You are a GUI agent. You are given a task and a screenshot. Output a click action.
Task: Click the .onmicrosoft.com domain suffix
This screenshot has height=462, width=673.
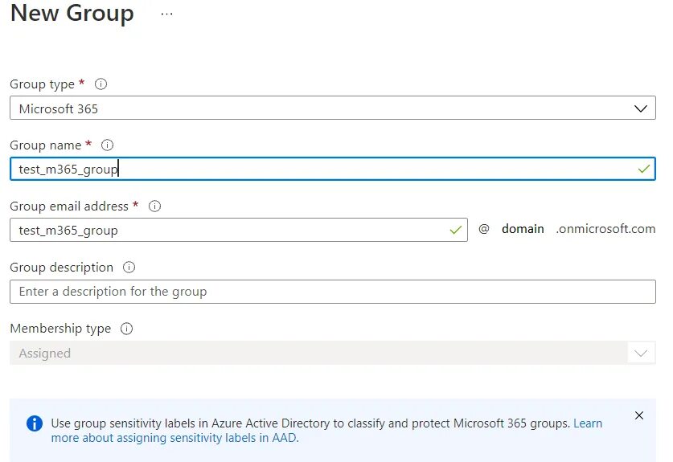[x=605, y=229]
